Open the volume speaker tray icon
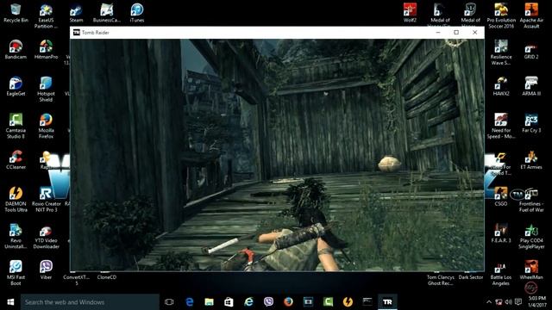 [508, 302]
